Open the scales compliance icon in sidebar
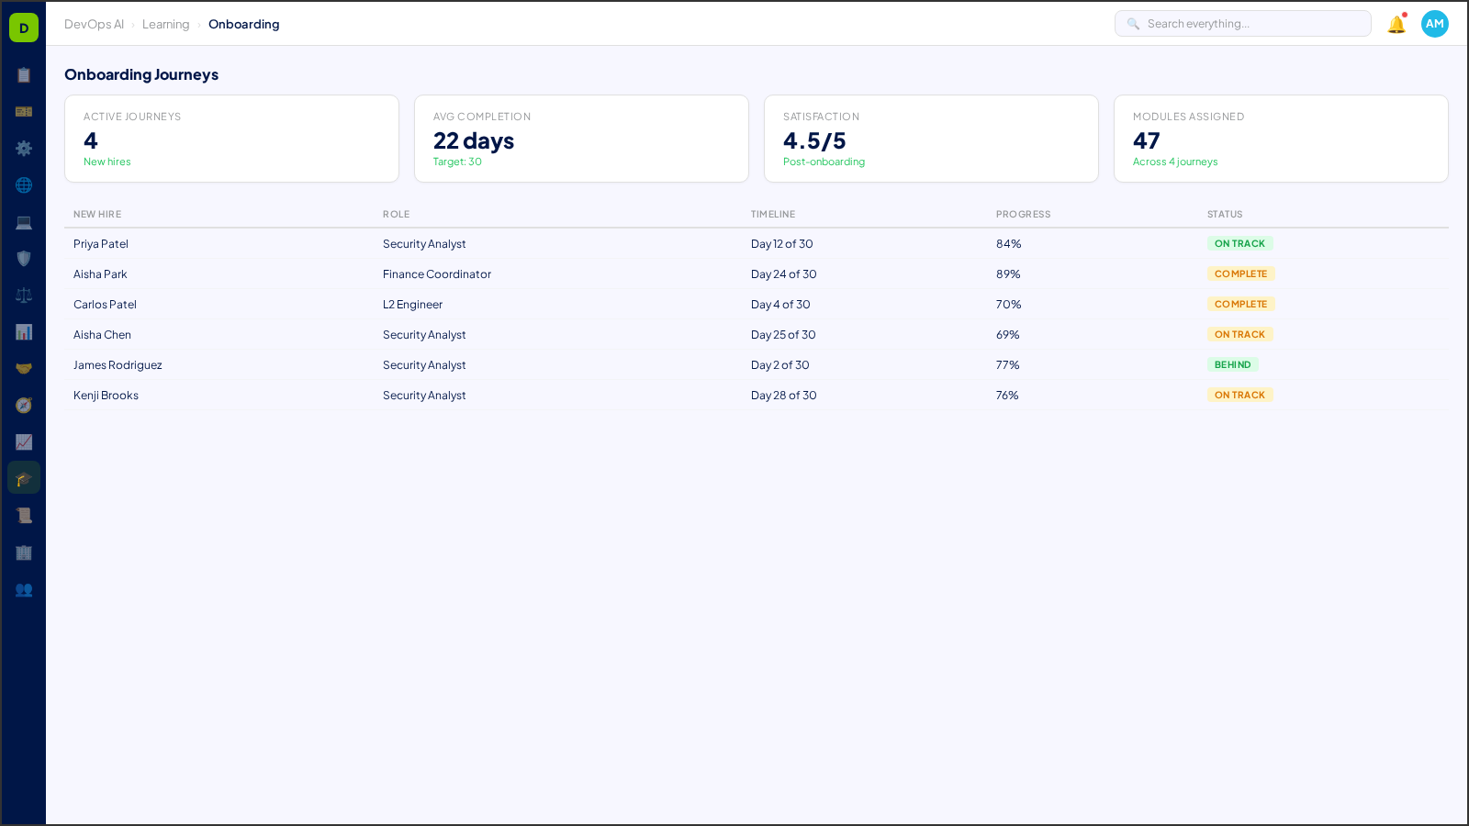Viewport: 1469px width, 826px height. [x=24, y=295]
